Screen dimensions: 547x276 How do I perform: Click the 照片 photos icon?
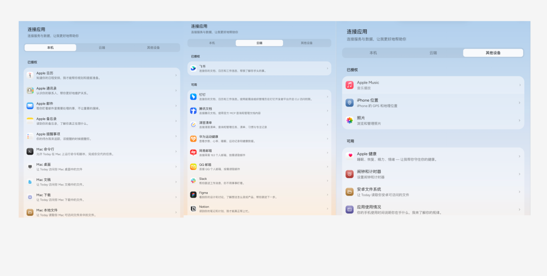349,120
